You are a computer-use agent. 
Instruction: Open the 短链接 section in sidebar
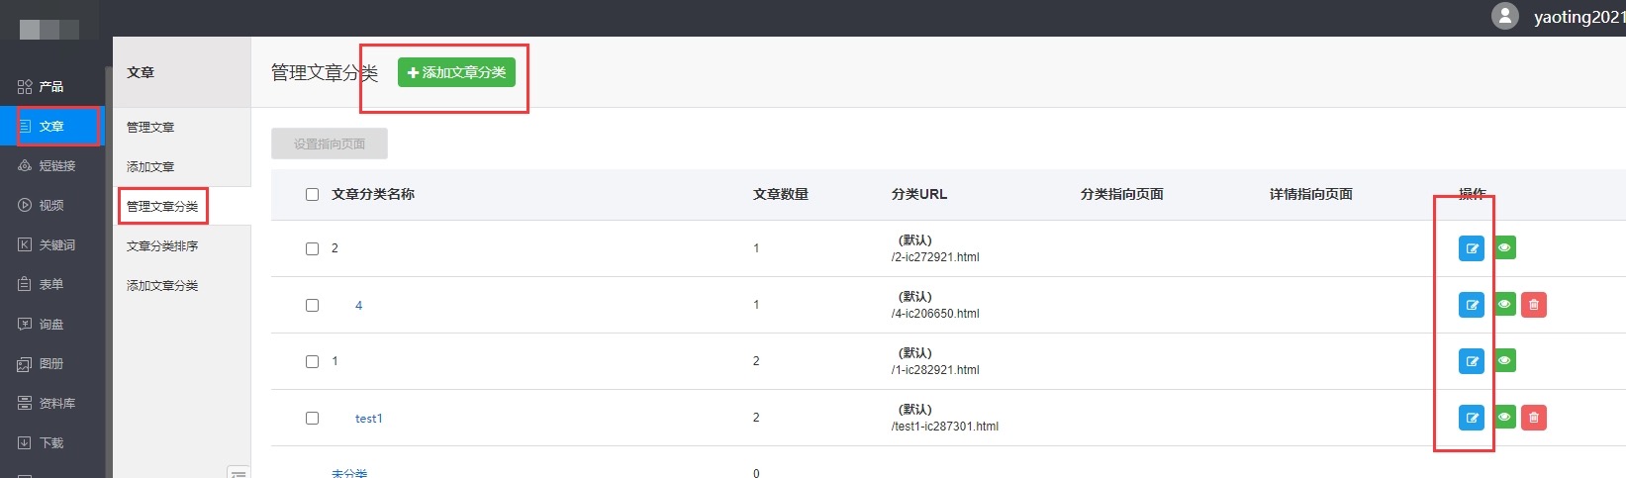pos(56,166)
